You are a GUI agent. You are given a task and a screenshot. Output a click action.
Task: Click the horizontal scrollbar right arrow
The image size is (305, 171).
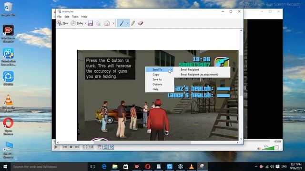click(237, 142)
